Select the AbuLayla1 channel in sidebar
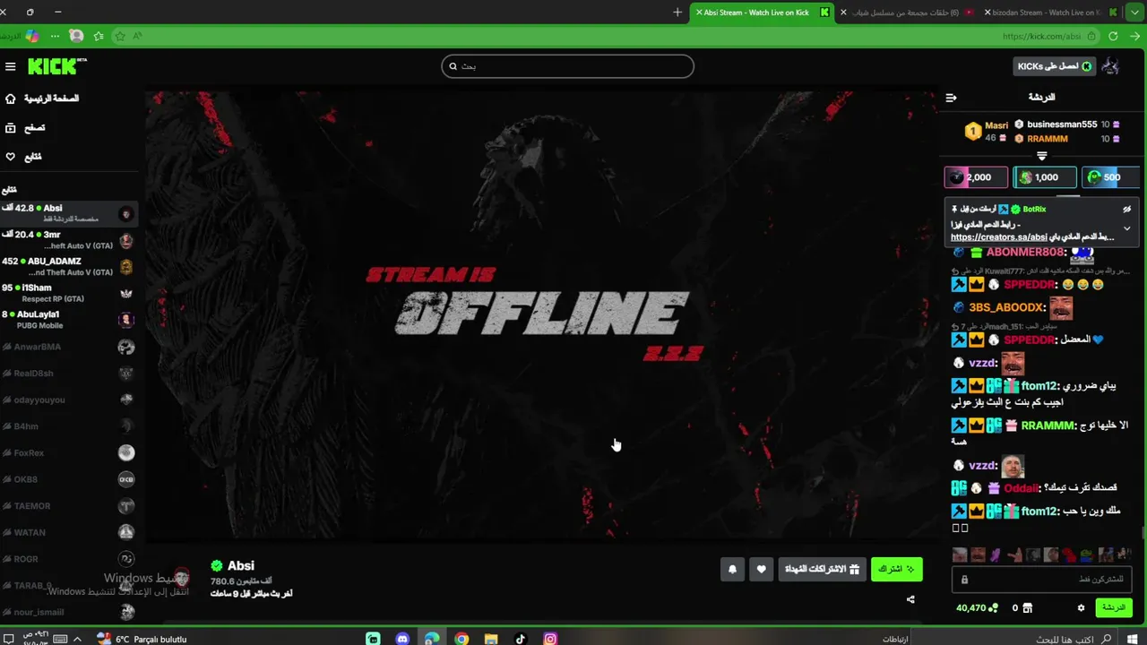Image resolution: width=1147 pixels, height=645 pixels. 69,320
